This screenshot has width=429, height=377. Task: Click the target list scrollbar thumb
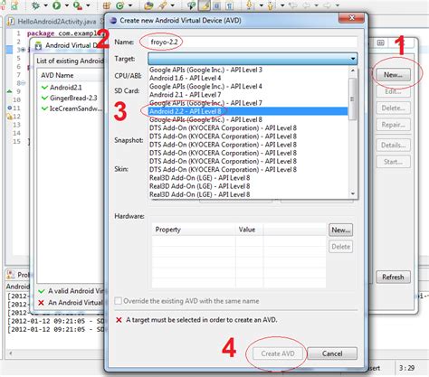[x=352, y=99]
